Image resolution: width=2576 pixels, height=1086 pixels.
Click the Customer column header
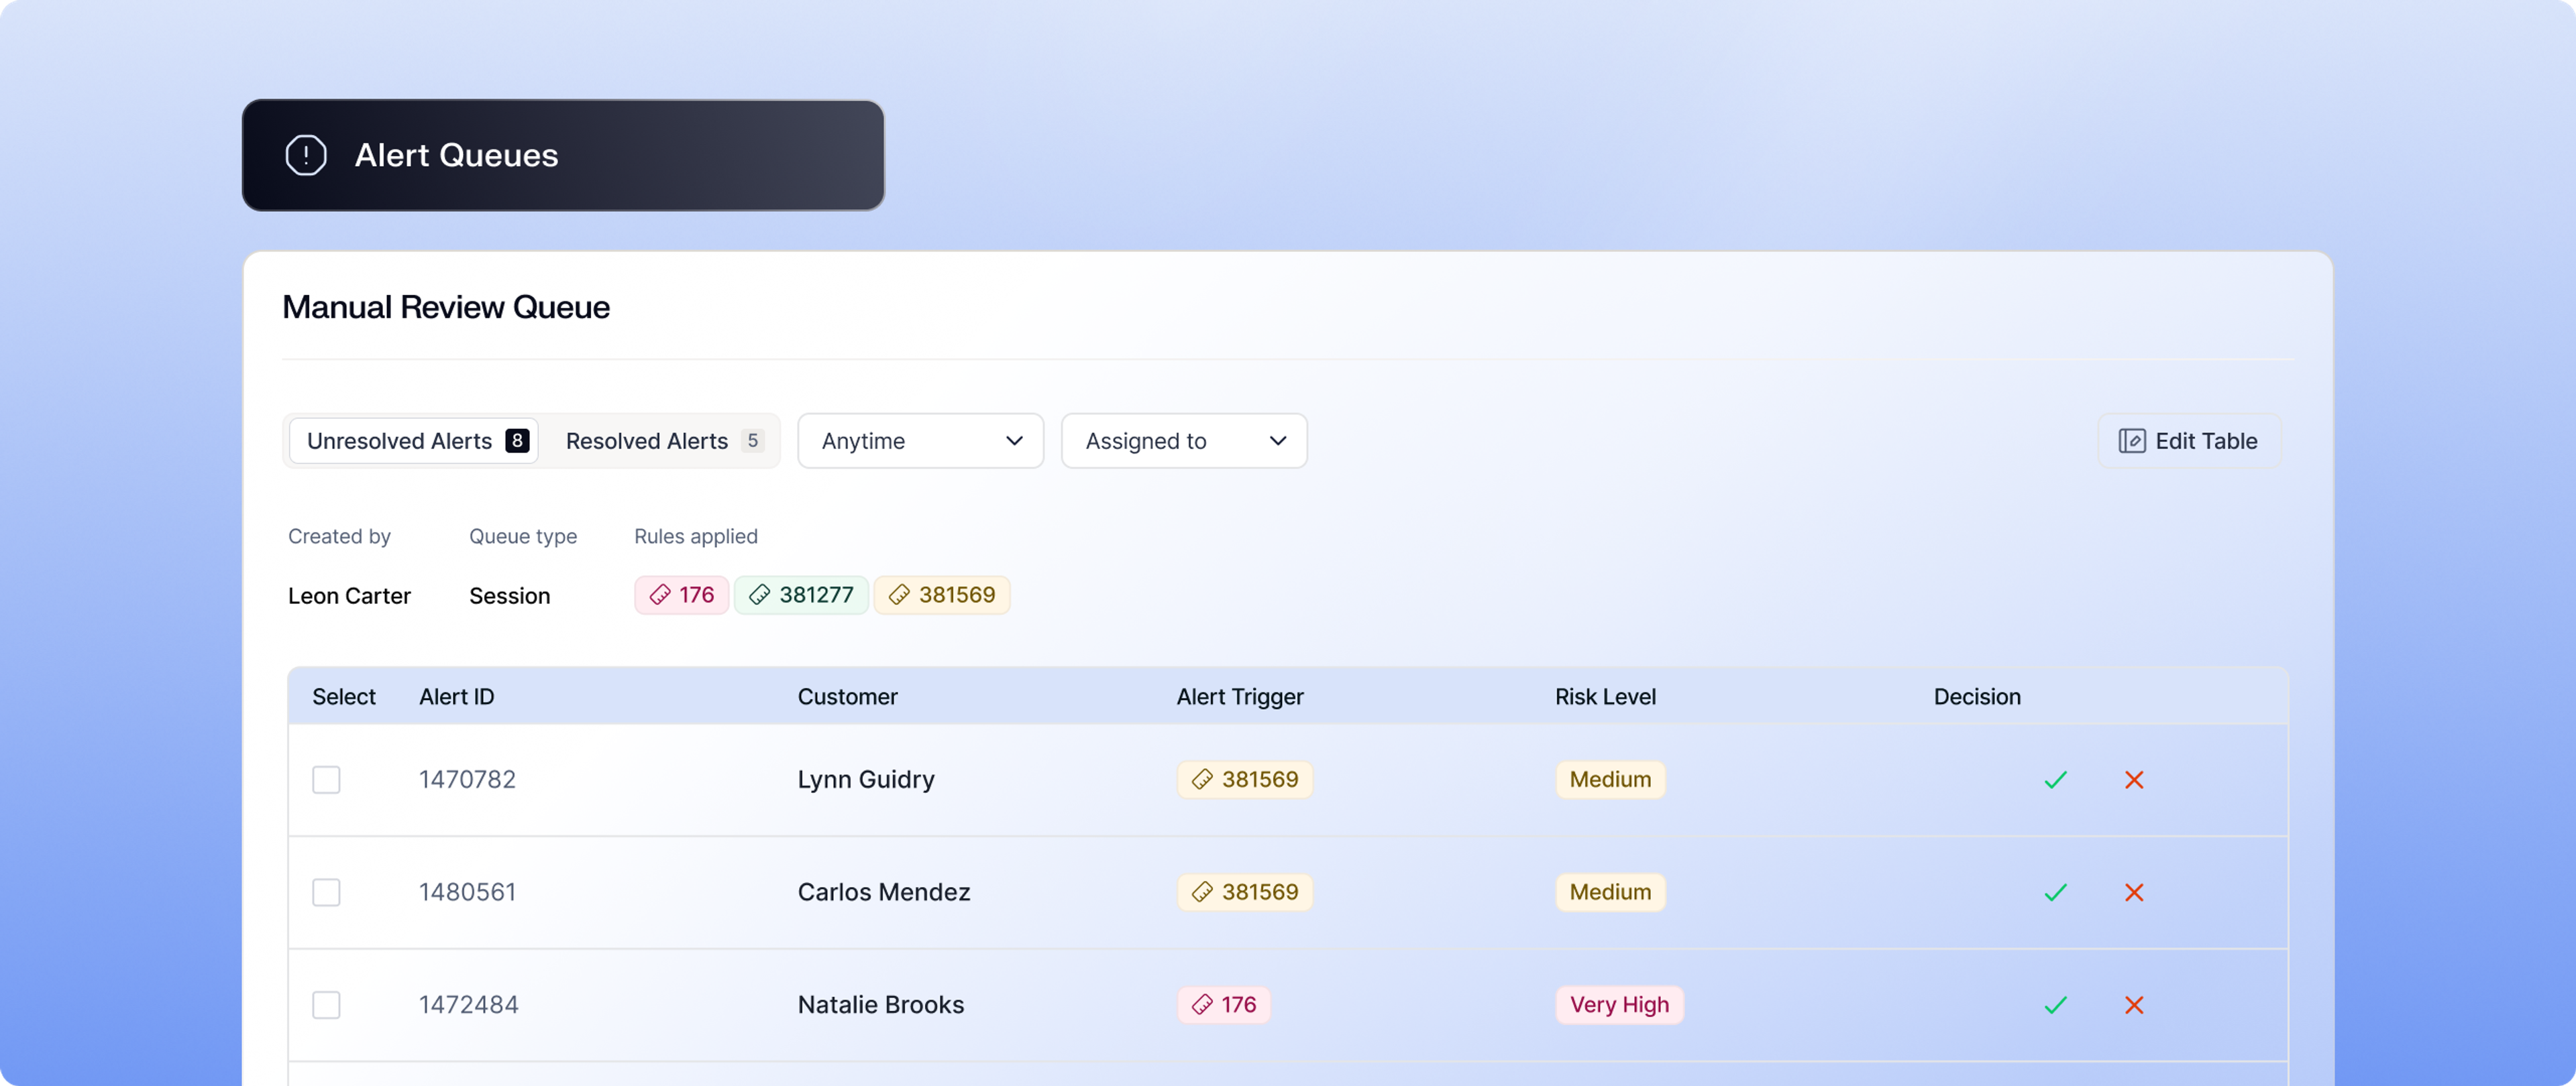pyautogui.click(x=847, y=697)
